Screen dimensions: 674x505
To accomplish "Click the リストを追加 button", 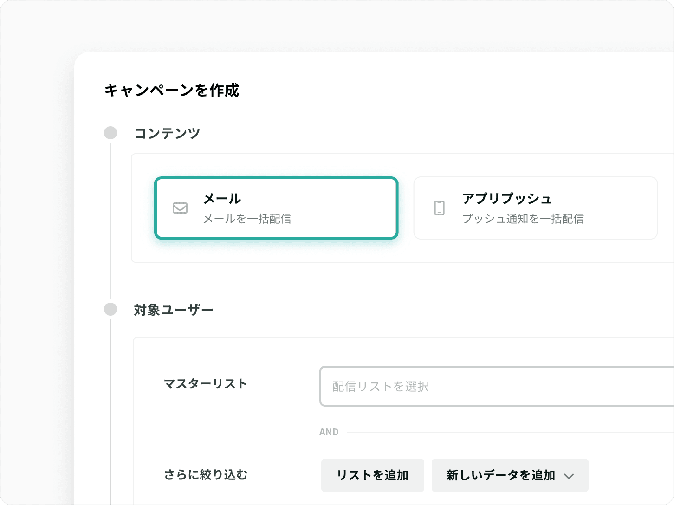I will (373, 475).
